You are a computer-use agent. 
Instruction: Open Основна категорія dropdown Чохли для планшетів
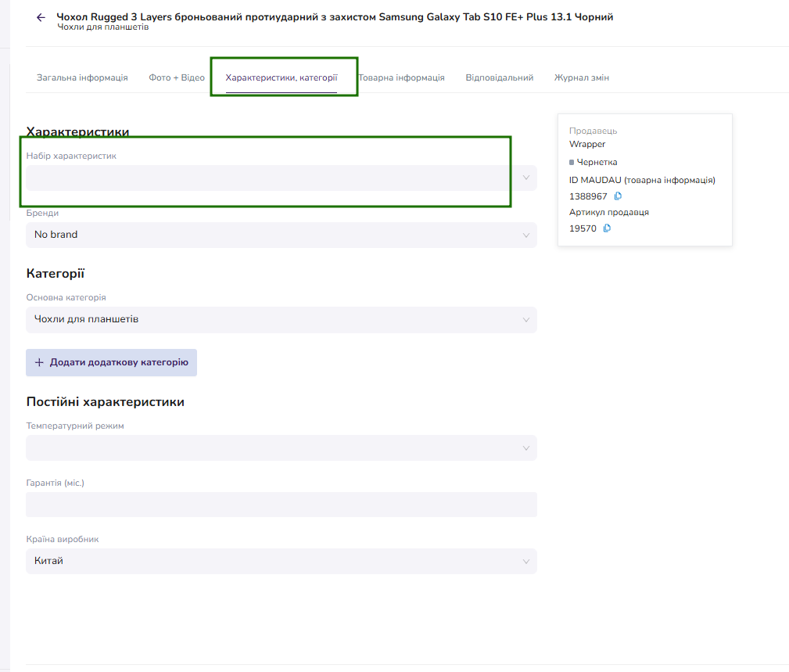tap(282, 320)
